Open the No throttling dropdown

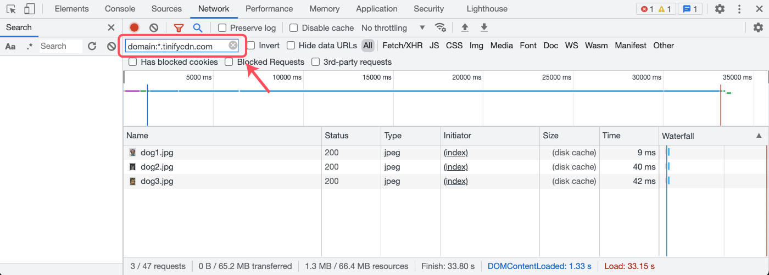(393, 27)
